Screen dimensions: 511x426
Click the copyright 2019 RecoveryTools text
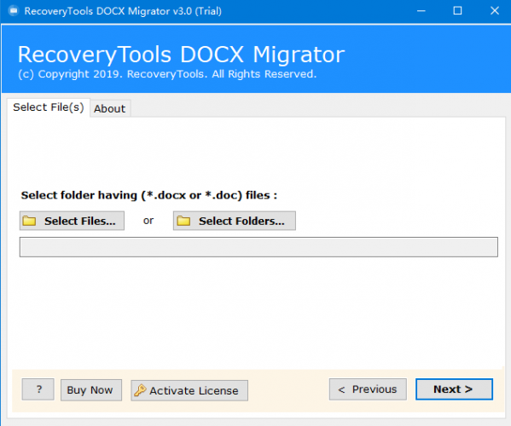click(167, 74)
